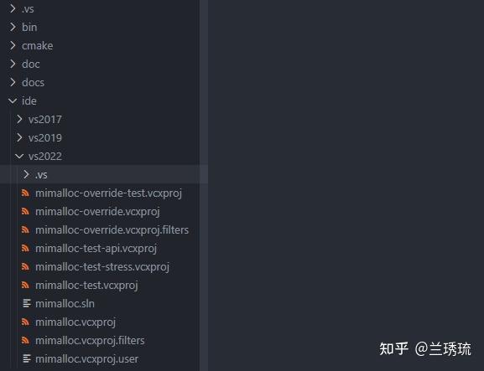Screen dimensions: 484x371
Task: Select the bin folder
Action: point(29,27)
